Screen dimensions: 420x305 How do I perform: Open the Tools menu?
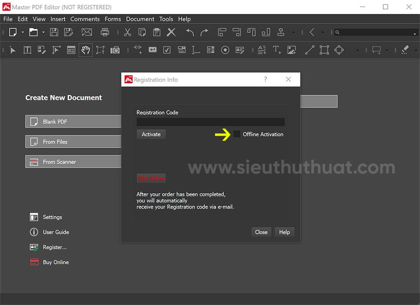point(166,19)
